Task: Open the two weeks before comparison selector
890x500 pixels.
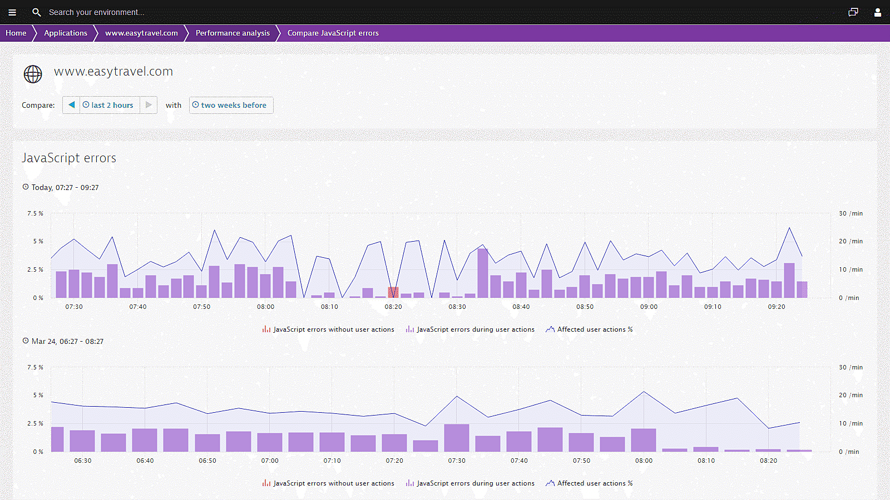Action: [x=231, y=105]
